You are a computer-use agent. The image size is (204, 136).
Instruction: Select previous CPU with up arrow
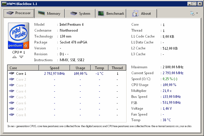point(14,57)
